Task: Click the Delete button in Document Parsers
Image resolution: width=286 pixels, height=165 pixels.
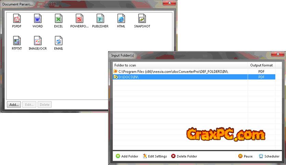Action: coord(45,105)
